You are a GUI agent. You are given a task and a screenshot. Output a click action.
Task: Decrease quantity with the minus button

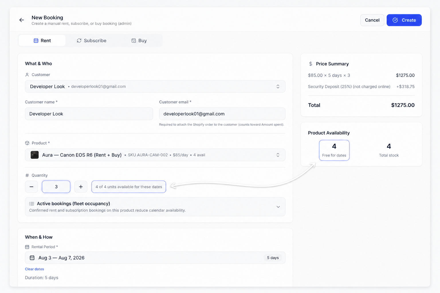[32, 187]
